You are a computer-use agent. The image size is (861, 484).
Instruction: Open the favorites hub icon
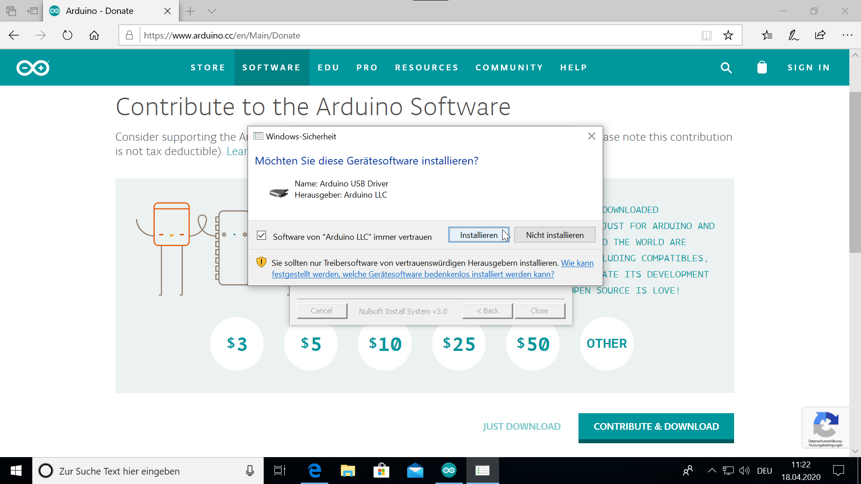[x=767, y=35]
